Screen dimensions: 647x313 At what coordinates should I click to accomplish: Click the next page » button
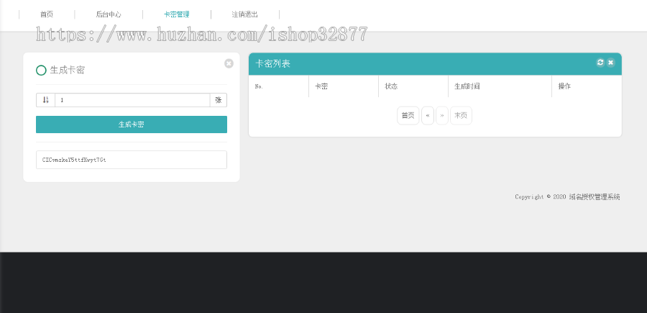[442, 116]
